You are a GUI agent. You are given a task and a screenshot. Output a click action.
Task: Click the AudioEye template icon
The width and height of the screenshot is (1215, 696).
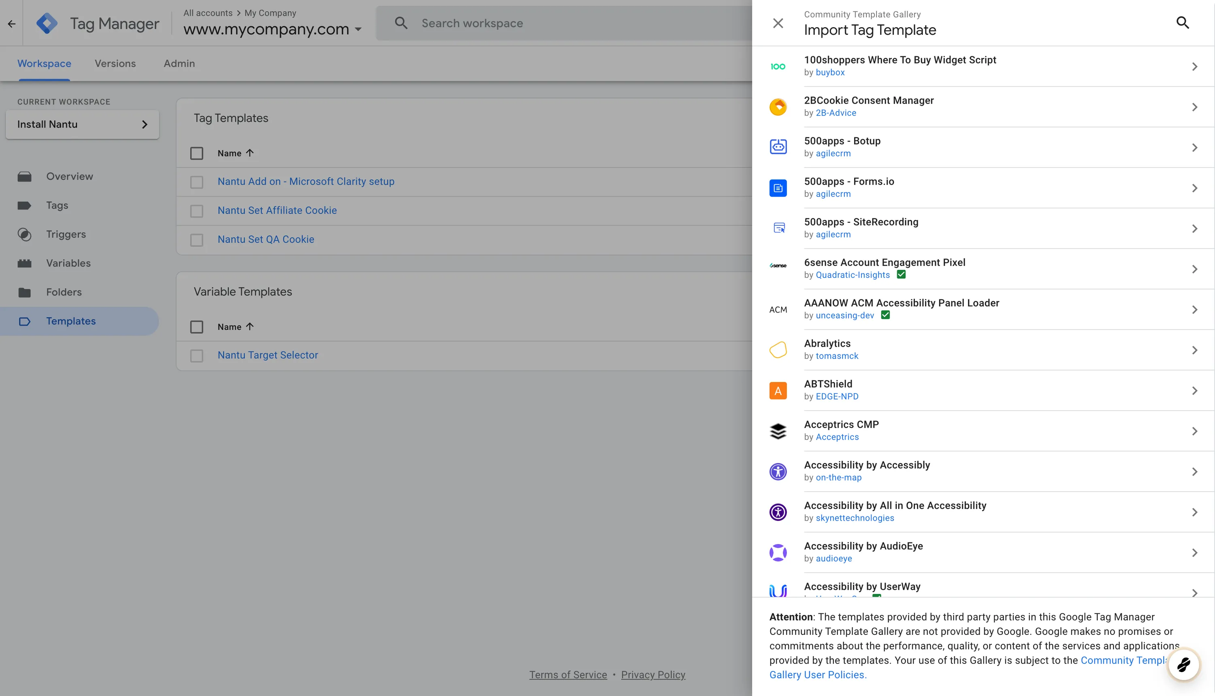click(x=778, y=553)
